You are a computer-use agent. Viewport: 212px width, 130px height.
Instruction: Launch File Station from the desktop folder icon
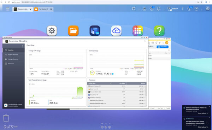(73, 31)
